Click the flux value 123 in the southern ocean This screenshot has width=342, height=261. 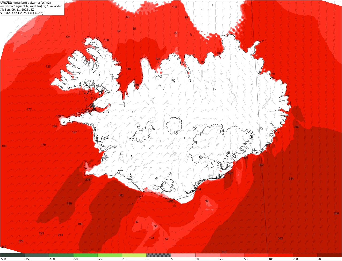coord(151,238)
